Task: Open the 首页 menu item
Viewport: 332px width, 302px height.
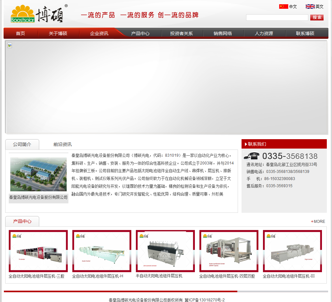Action: click(20, 33)
